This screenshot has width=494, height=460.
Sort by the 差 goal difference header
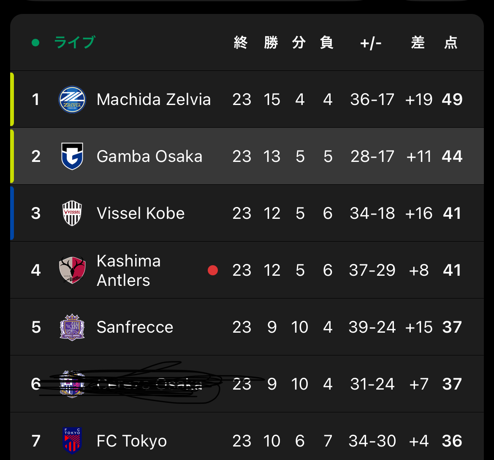[x=418, y=43]
